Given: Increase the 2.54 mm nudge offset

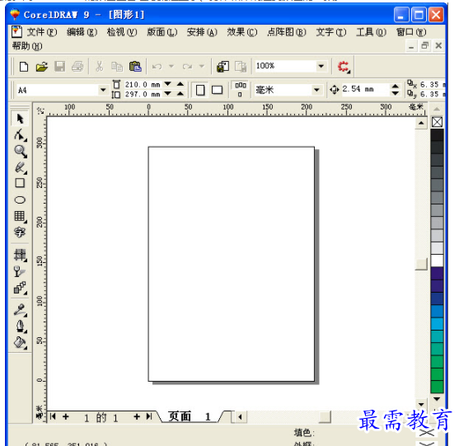Looking at the screenshot, I should click(x=396, y=86).
